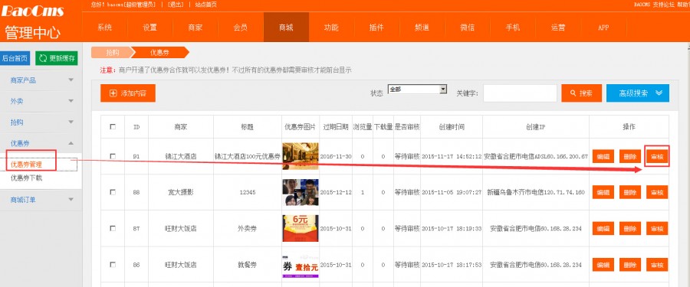This screenshot has height=287, width=690.
Task: Click the 更新缓存 refresh icon
Action: click(43, 58)
